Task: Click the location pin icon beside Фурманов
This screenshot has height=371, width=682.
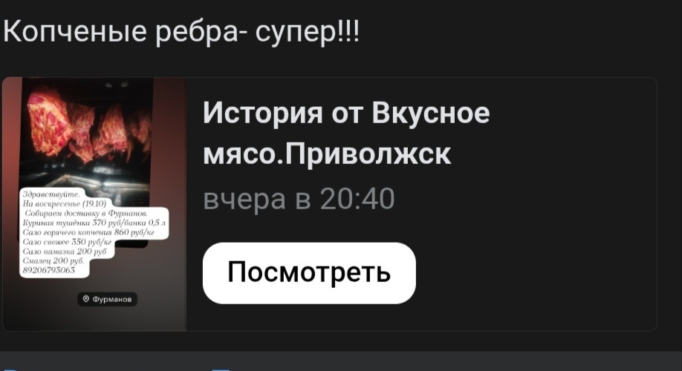Action: 85,299
